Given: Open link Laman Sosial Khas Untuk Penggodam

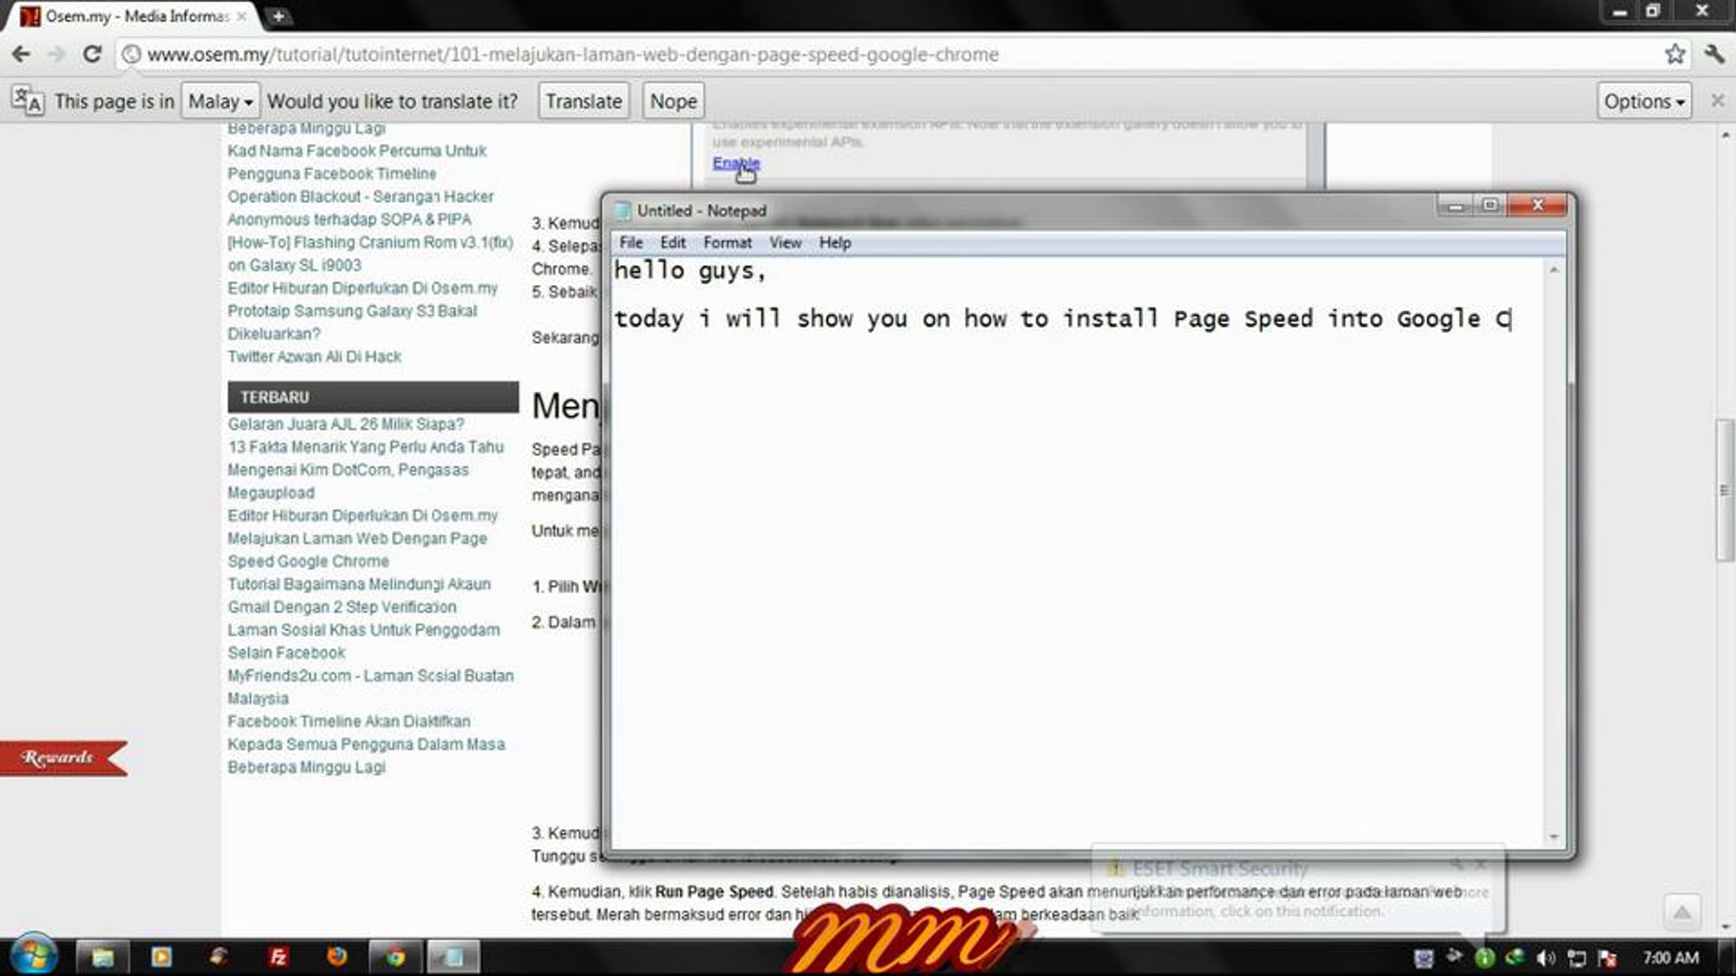Looking at the screenshot, I should point(363,630).
